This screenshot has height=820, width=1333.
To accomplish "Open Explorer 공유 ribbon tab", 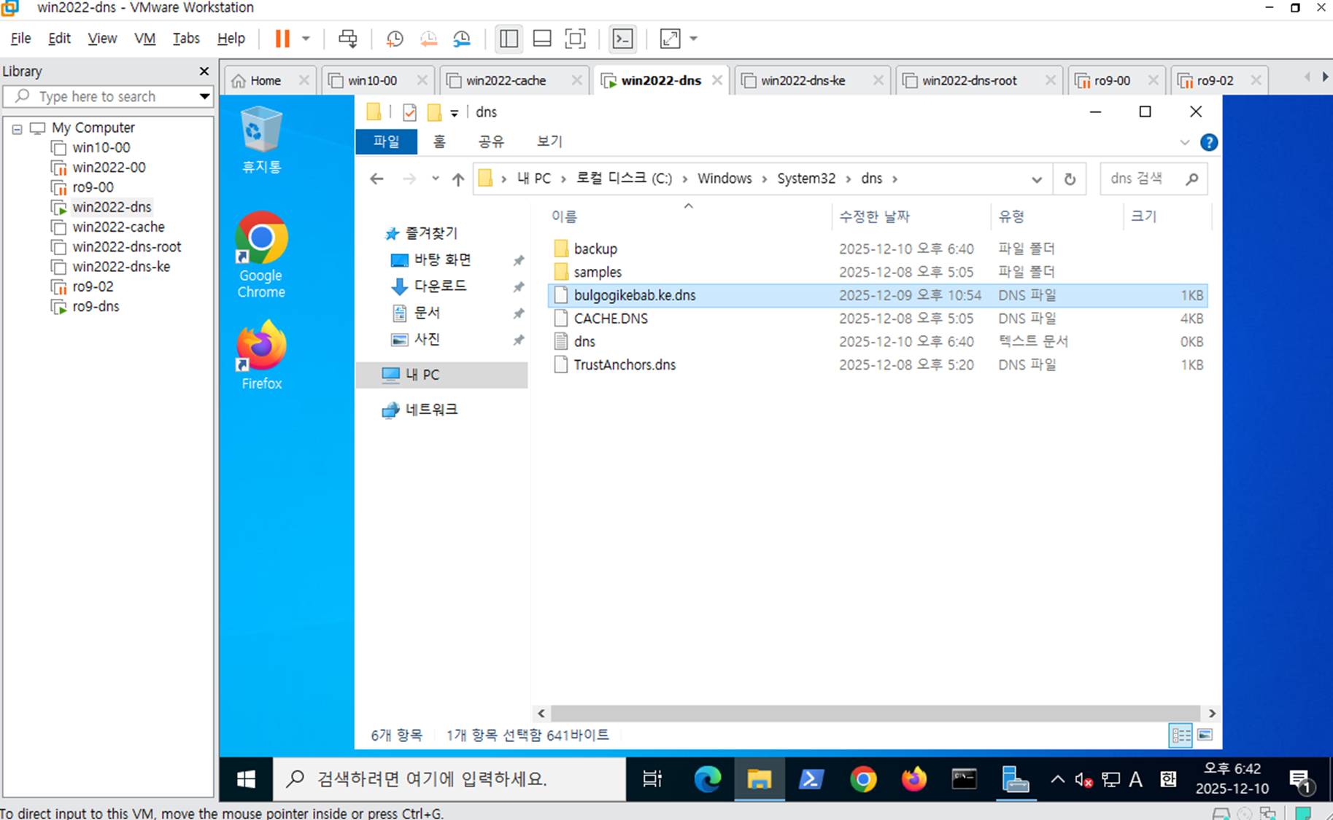I will click(x=491, y=141).
